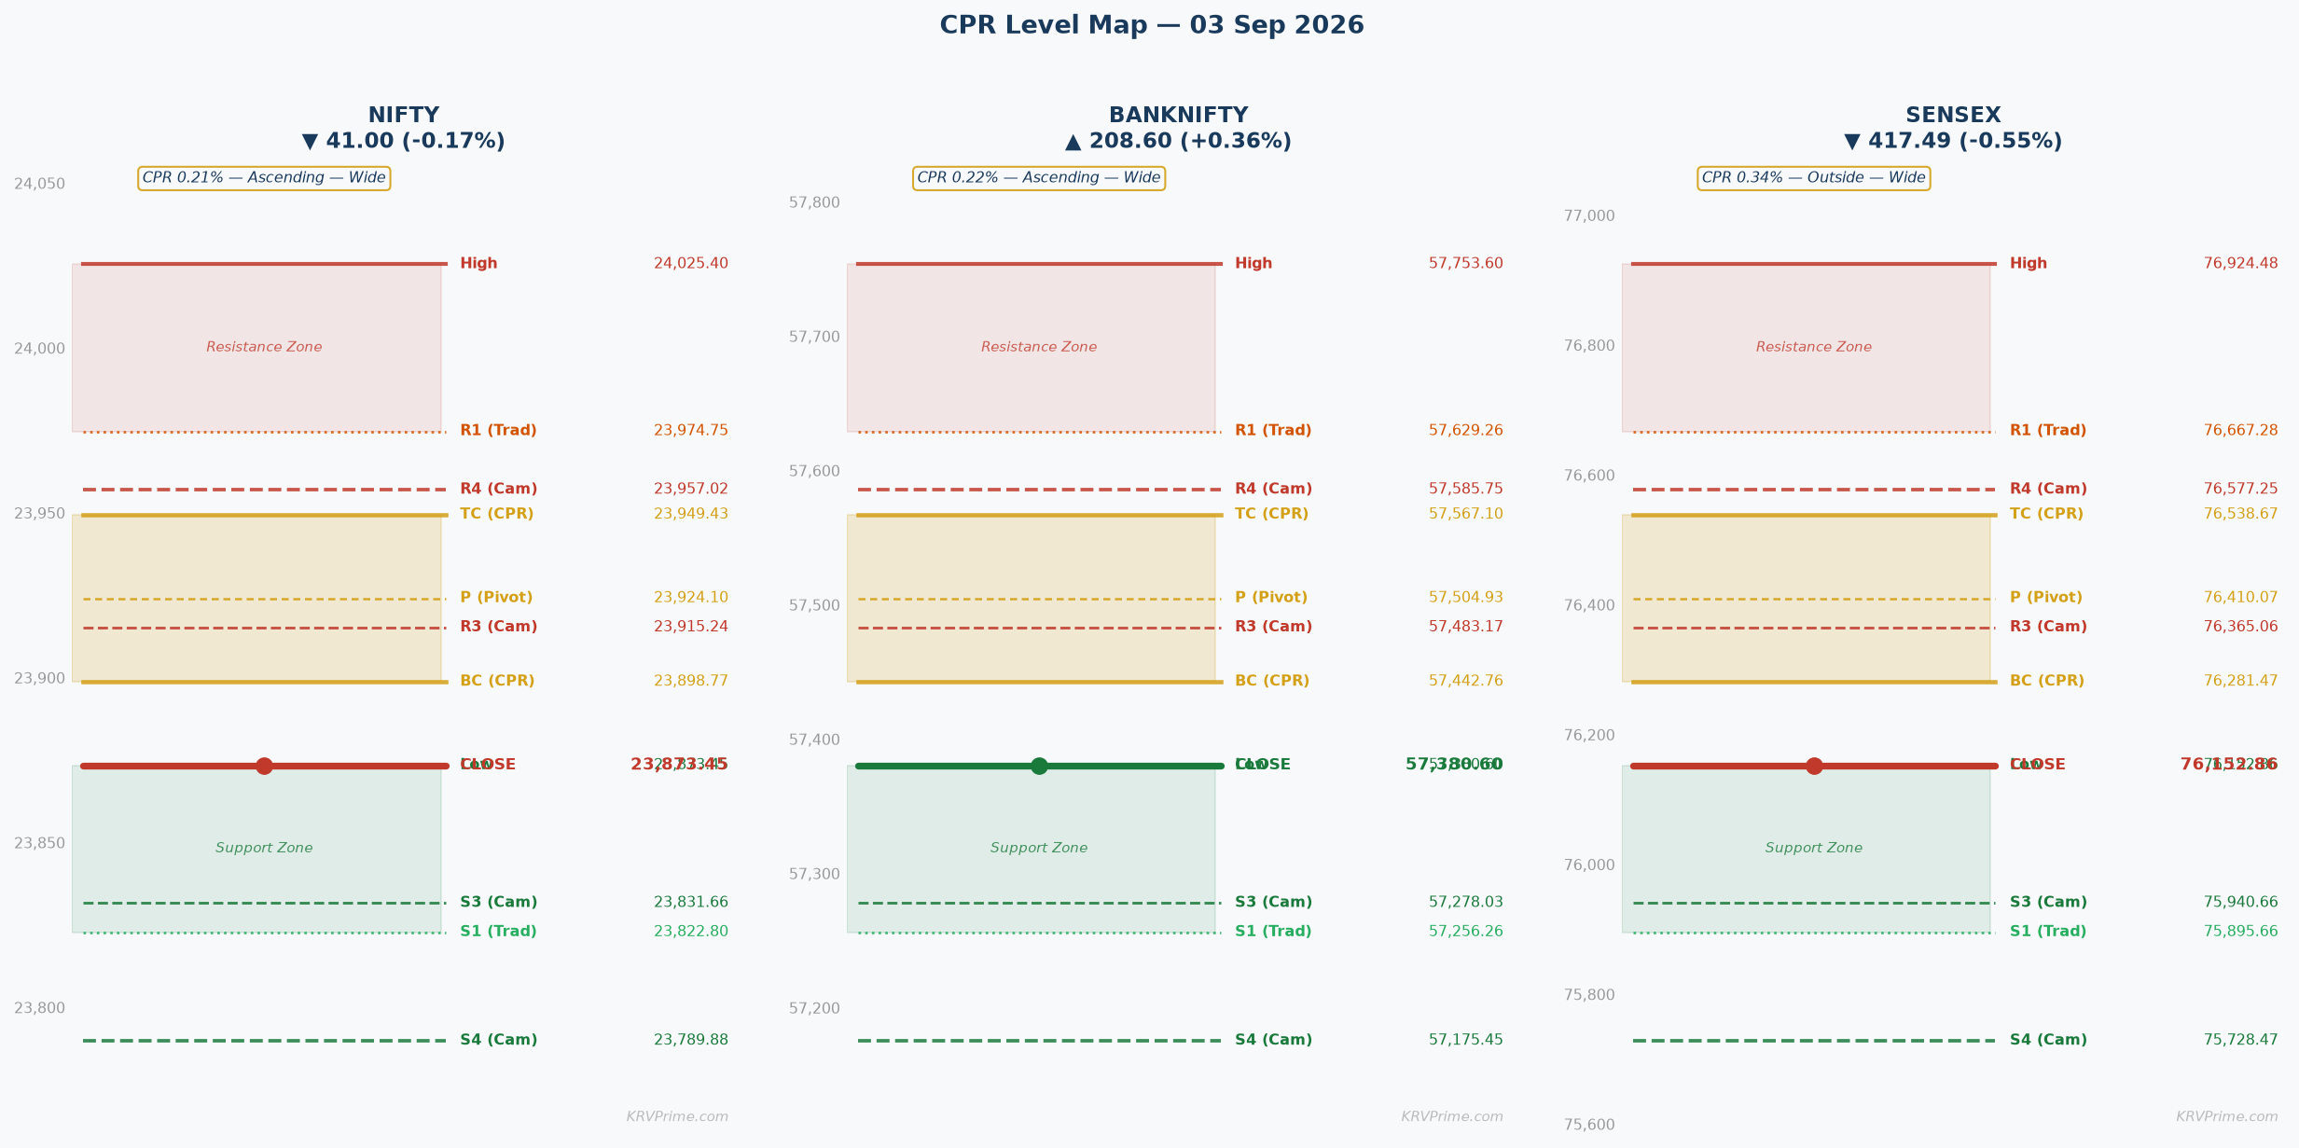Screen dimensions: 2299x1148
Task: Click the NIFTY TC (CPR) value 23,949.43
Action: tap(691, 515)
